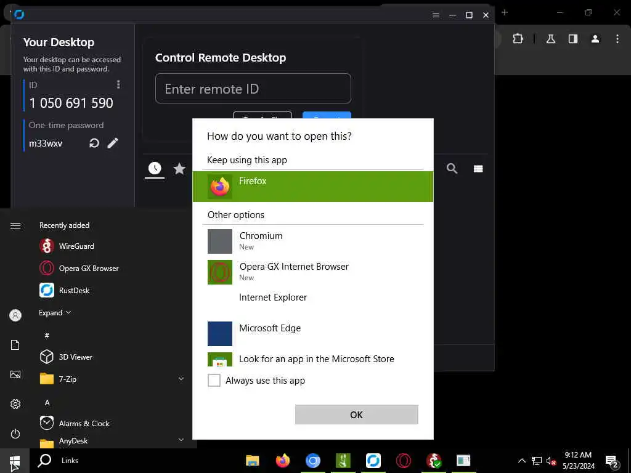Toggle browser side panel icon
The image size is (631, 473).
click(x=573, y=39)
